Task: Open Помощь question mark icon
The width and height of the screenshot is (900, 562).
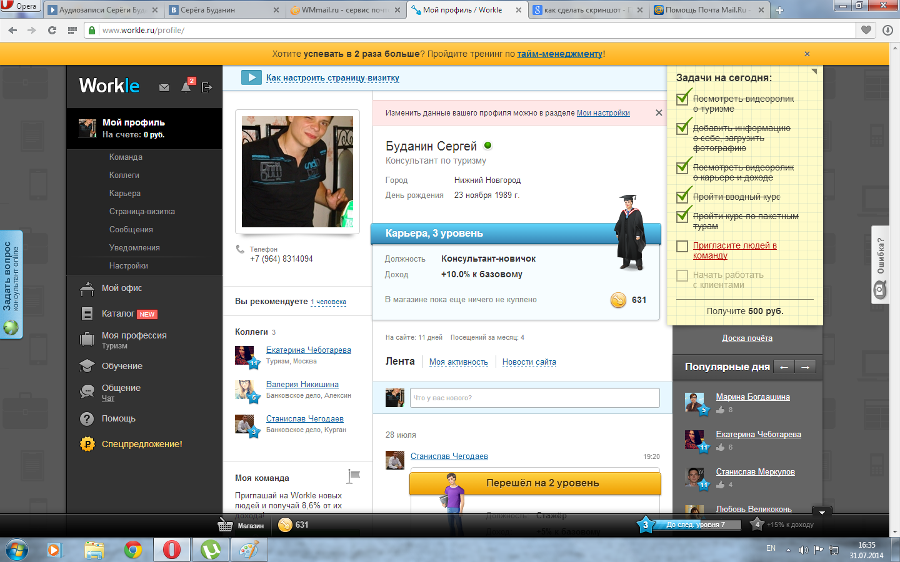Action: click(87, 418)
